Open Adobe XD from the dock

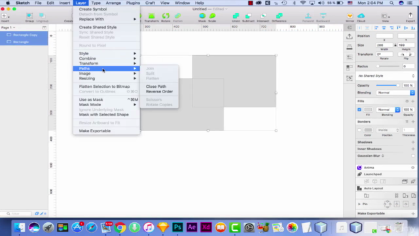click(x=206, y=227)
